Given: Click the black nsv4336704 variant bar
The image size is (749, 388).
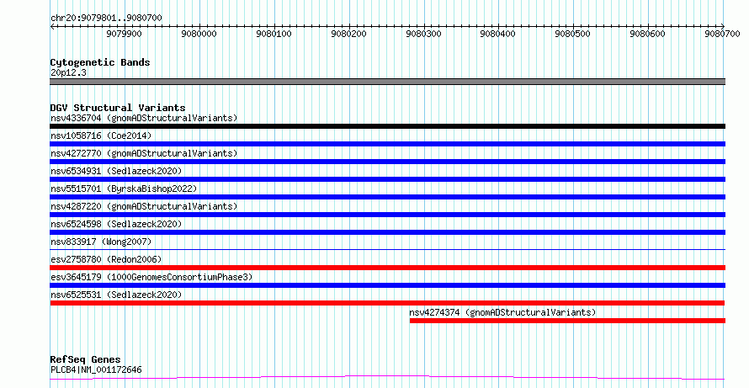Looking at the screenshot, I should tap(387, 126).
